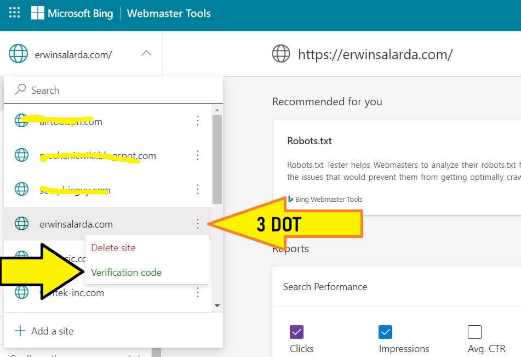Click Webmaster Tools header title
This screenshot has width=521, height=357.
(x=169, y=14)
